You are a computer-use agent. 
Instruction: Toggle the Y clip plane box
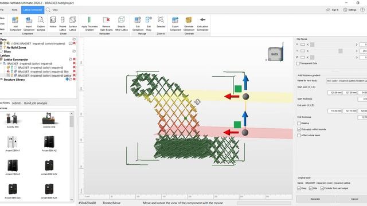click(303, 51)
